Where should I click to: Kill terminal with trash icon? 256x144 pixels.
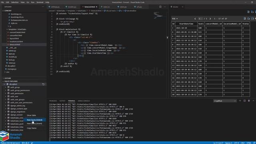click(249, 101)
